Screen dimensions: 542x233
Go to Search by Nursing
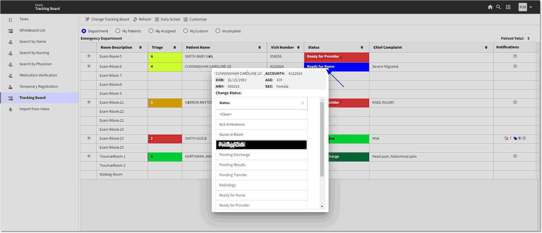34,53
